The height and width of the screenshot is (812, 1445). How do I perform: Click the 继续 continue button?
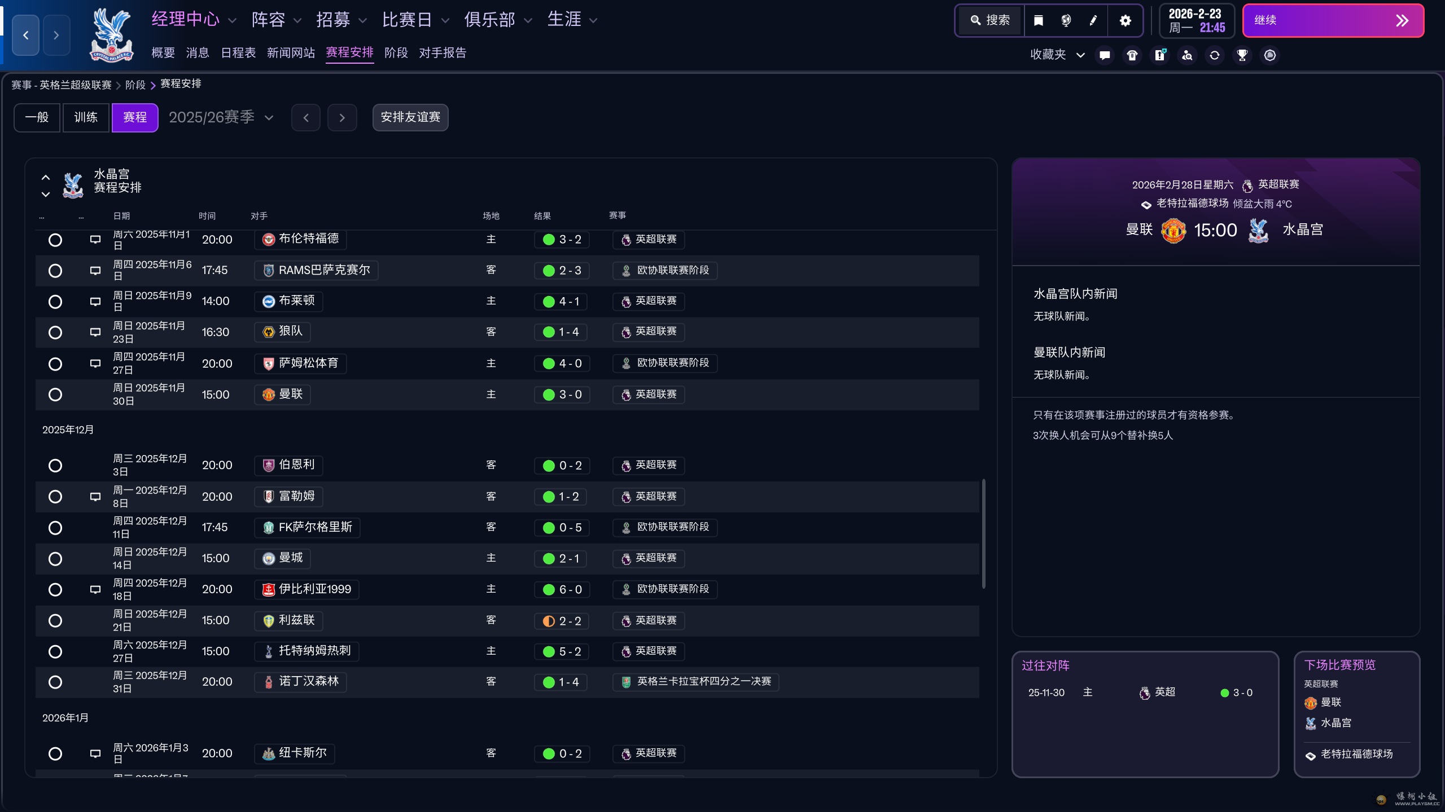tap(1333, 21)
